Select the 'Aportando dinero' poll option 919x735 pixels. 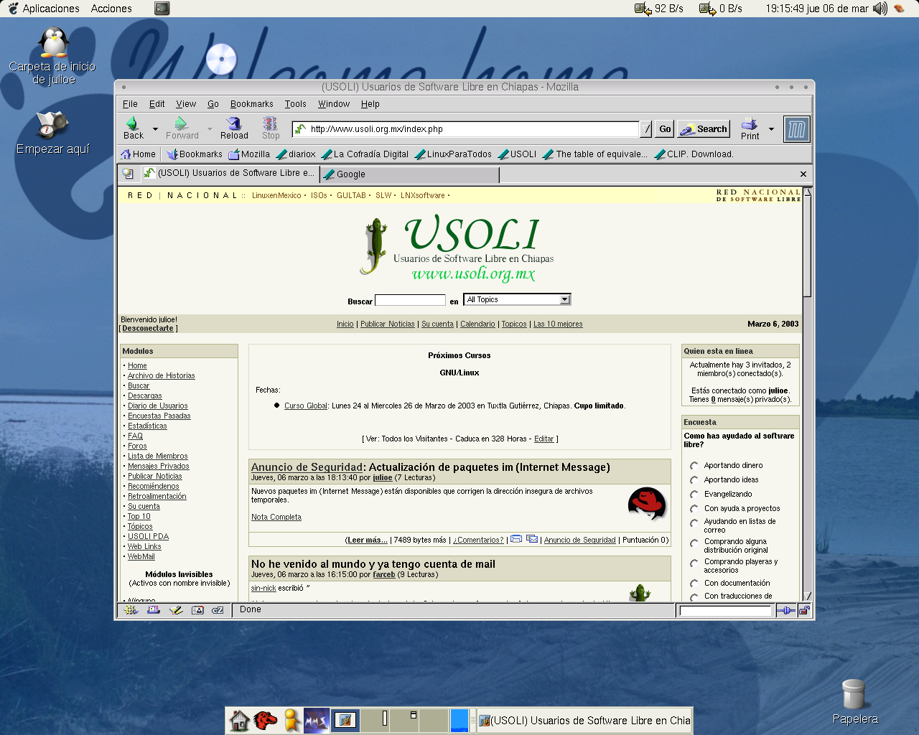tap(694, 466)
